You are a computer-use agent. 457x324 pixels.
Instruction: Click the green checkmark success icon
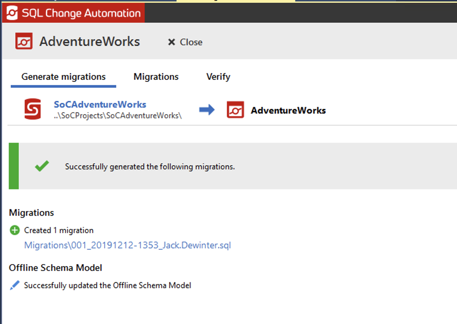tap(42, 166)
